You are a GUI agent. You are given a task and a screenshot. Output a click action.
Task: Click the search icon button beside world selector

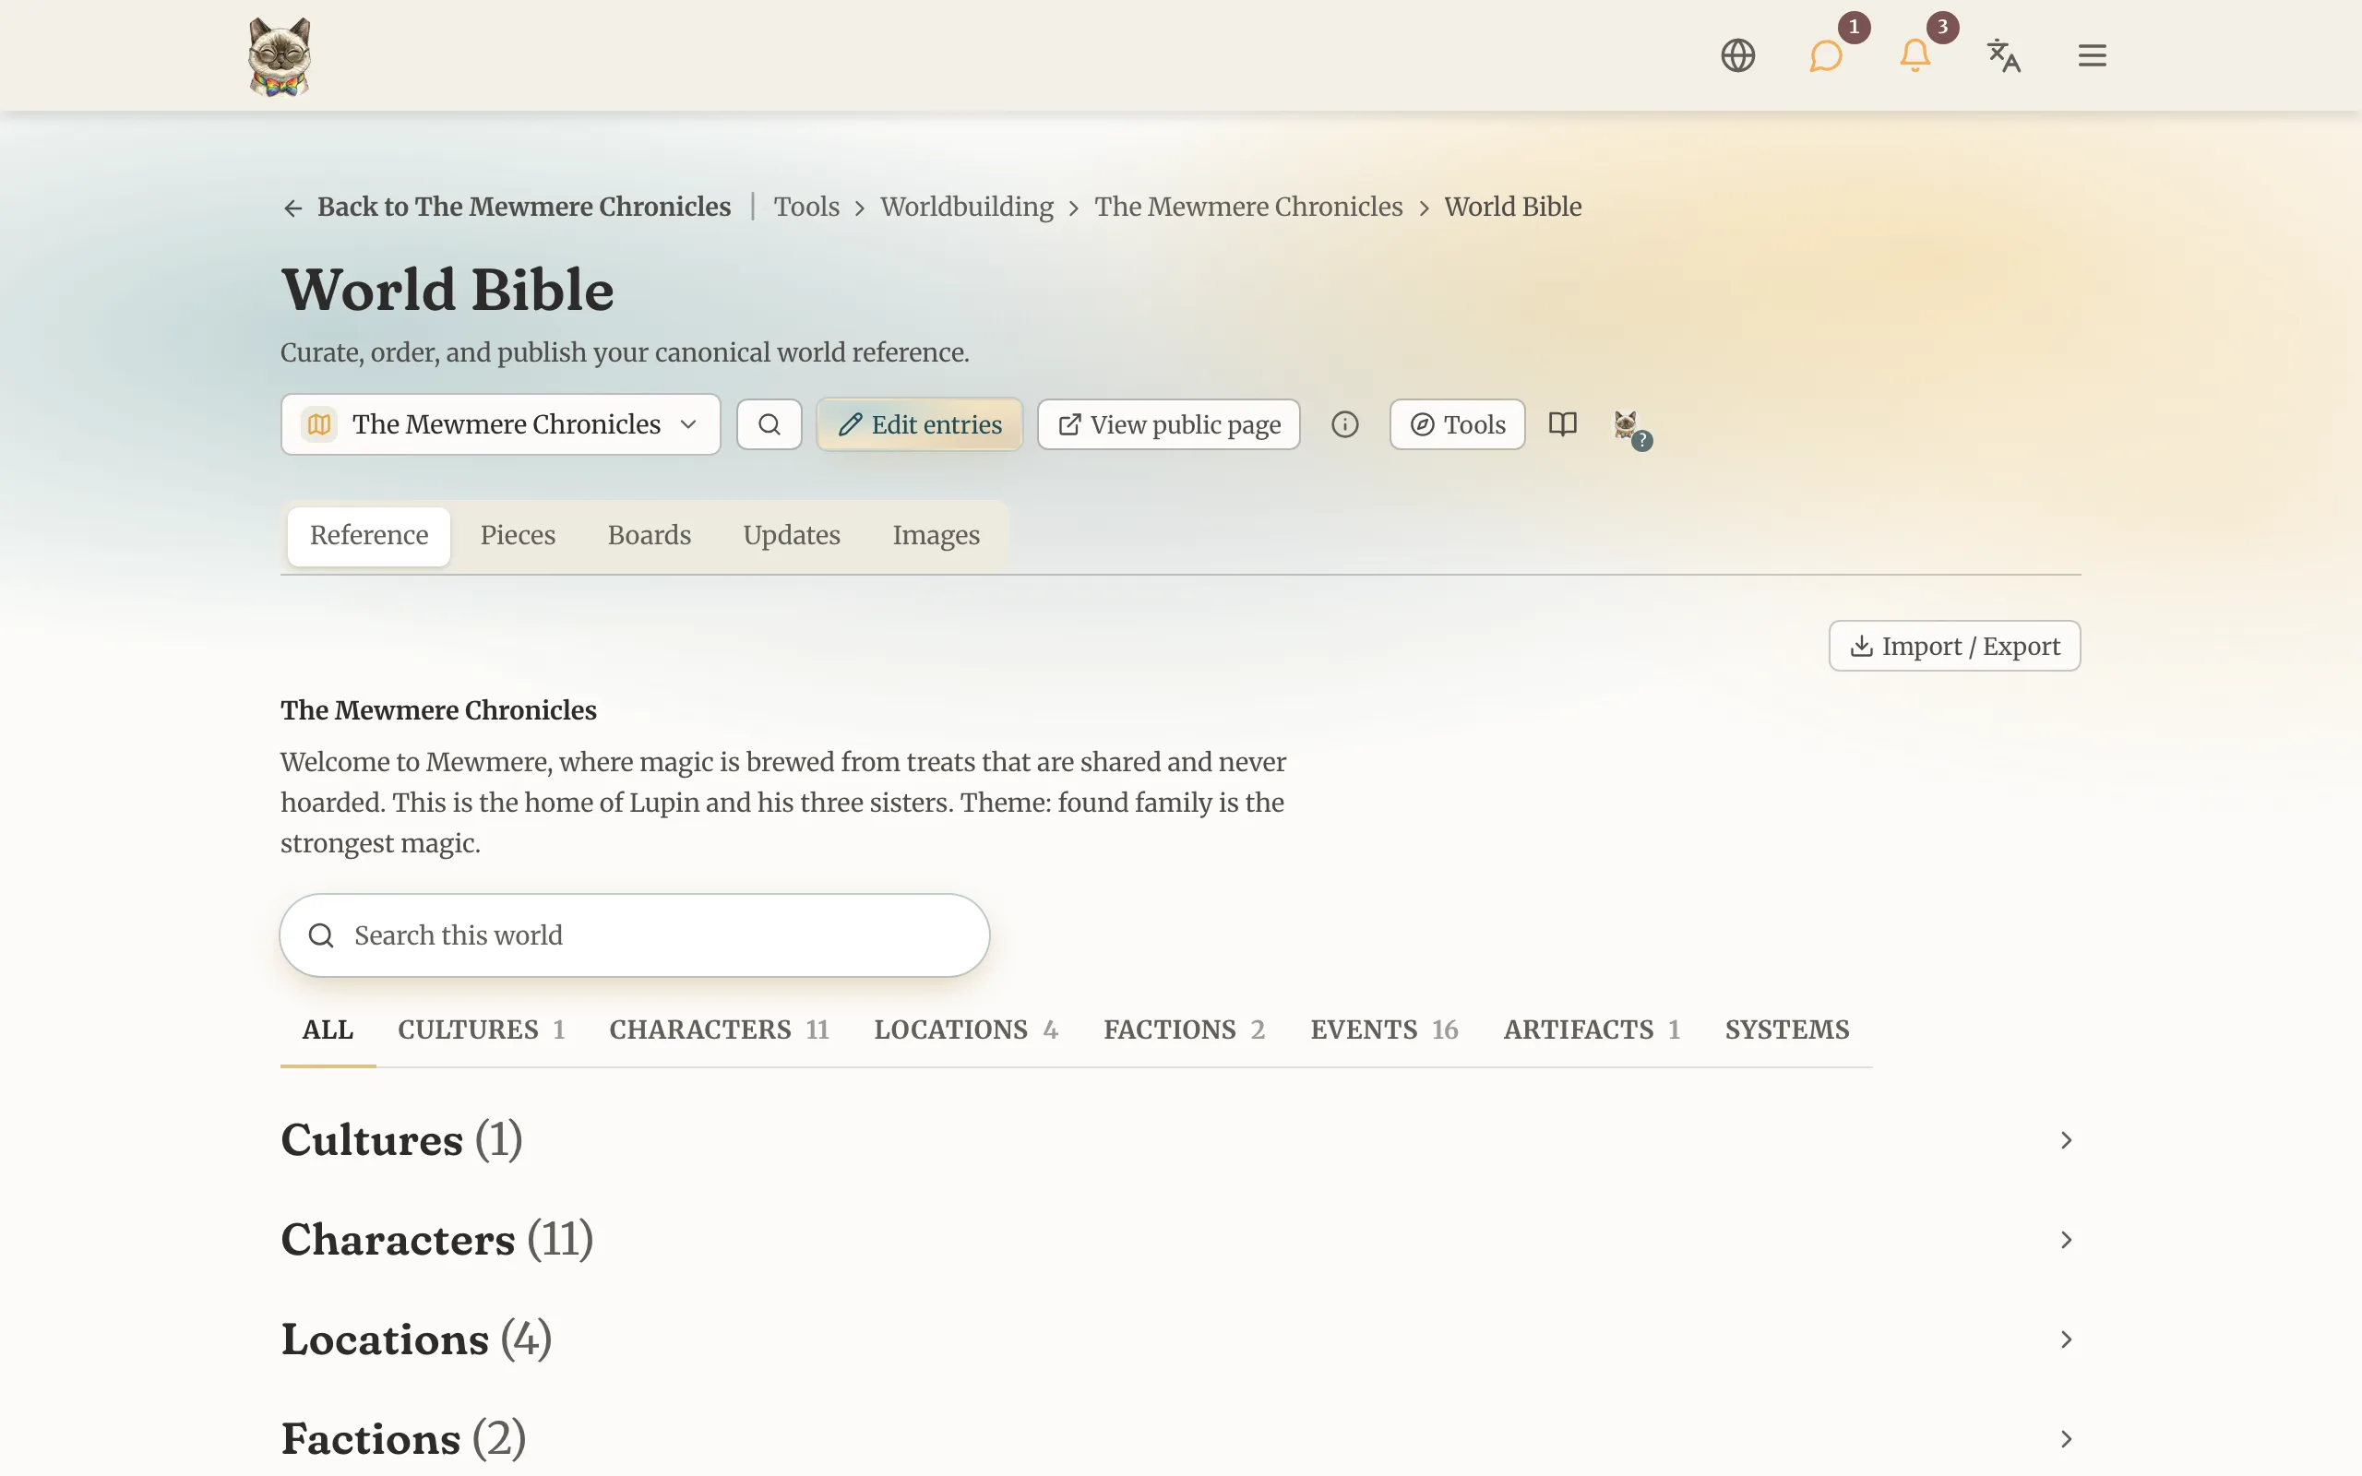[769, 424]
